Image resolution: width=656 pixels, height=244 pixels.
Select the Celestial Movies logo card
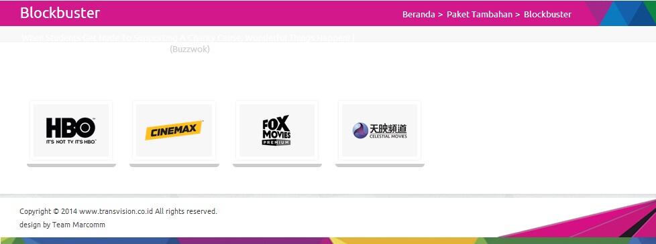point(380,130)
